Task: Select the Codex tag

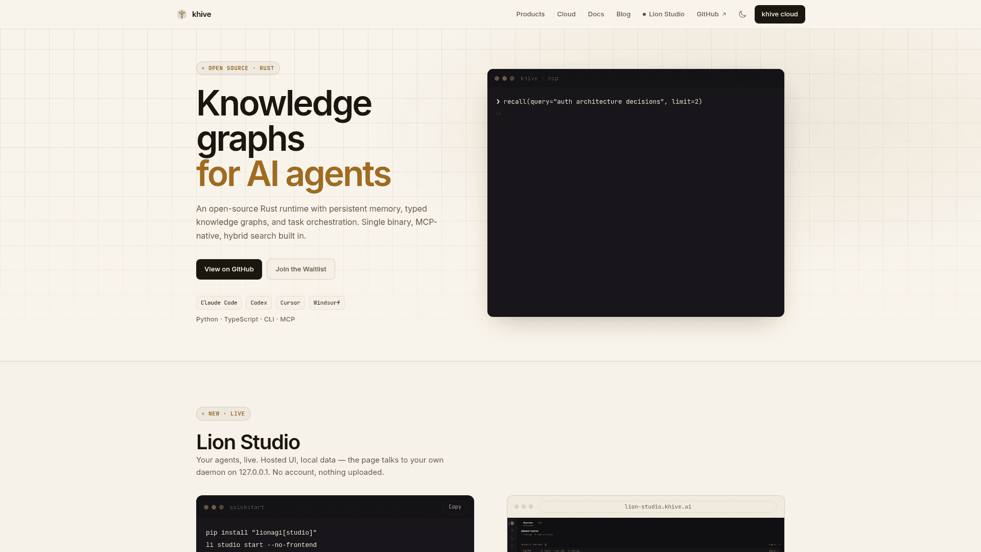Action: click(x=259, y=303)
